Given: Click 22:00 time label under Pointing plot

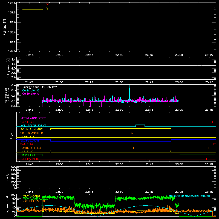Looking at the screenshot, I should click(x=59, y=55).
